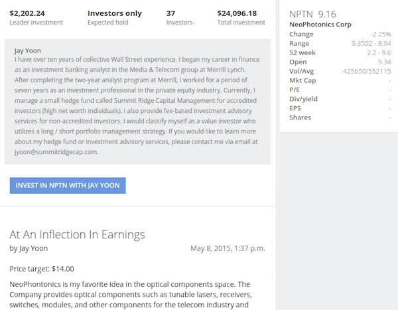Click the Shares label in quote panel
This screenshot has height=310, width=398.
tap(300, 117)
